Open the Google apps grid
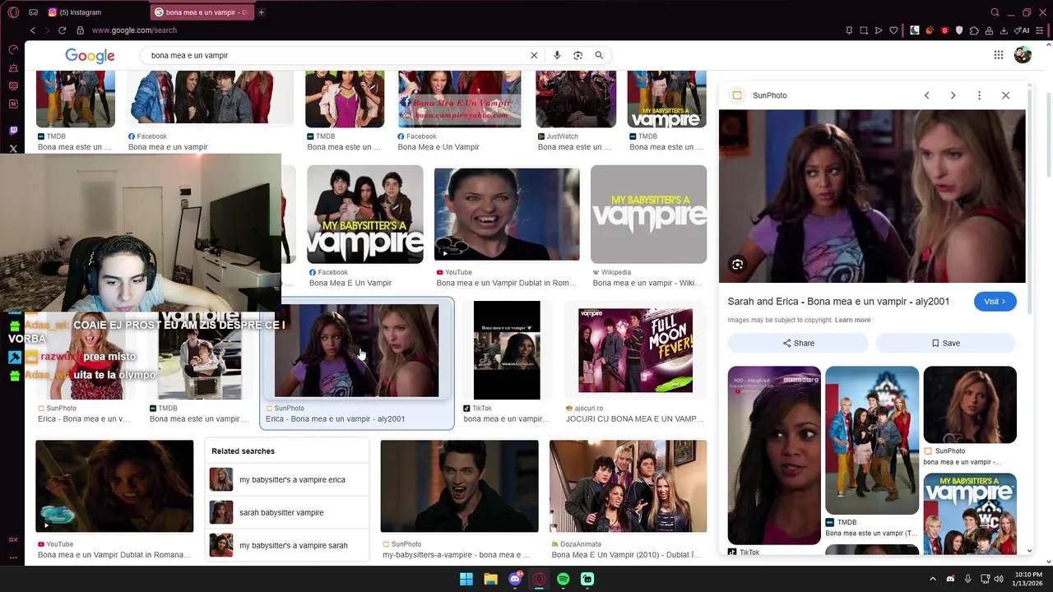Image resolution: width=1053 pixels, height=592 pixels. tap(998, 55)
